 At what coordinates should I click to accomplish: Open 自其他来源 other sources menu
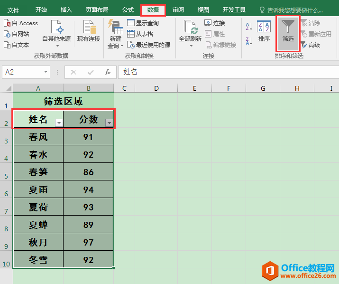point(56,34)
